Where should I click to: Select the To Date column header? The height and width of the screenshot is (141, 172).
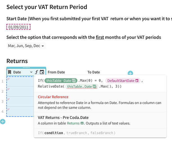(93, 72)
